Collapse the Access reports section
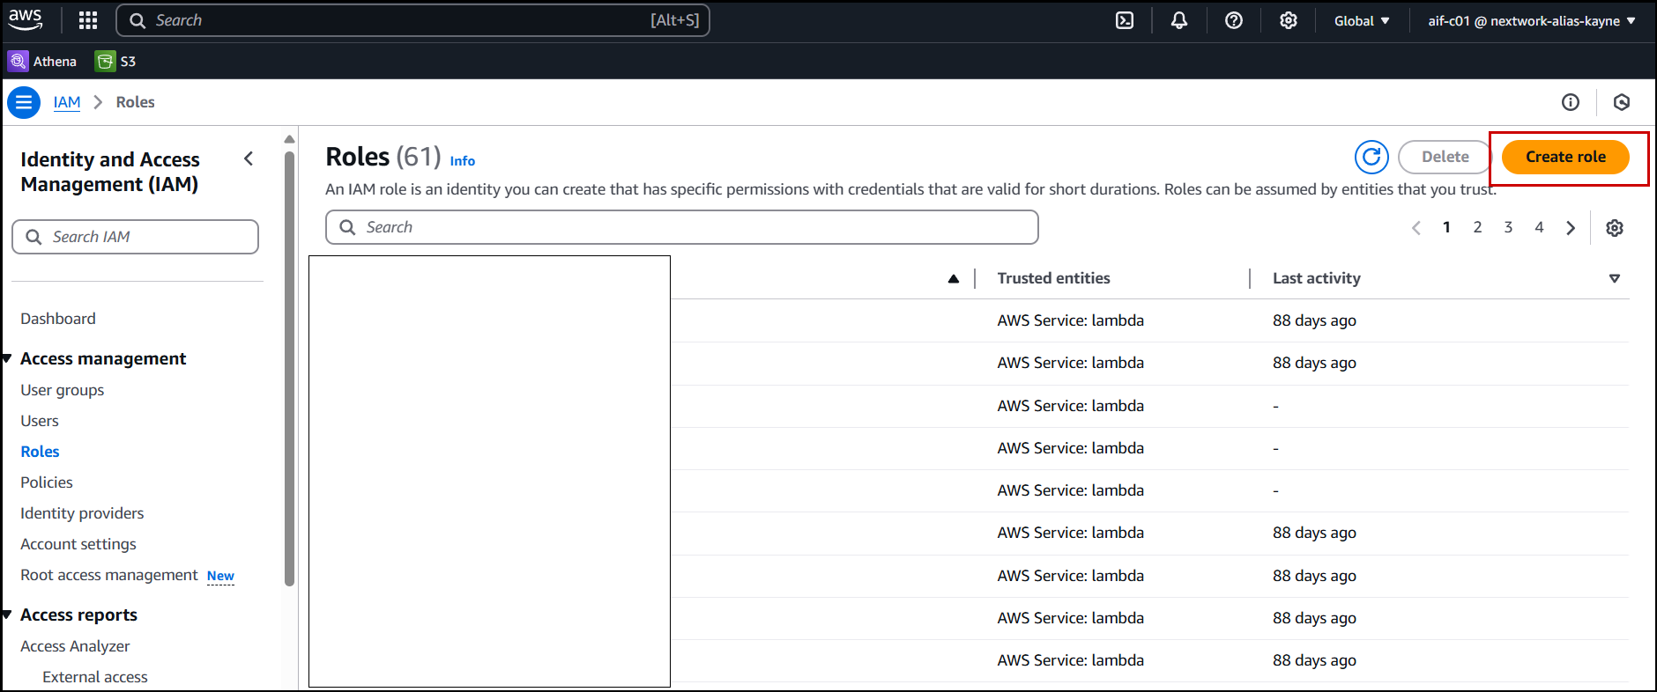The image size is (1657, 692). click(7, 615)
